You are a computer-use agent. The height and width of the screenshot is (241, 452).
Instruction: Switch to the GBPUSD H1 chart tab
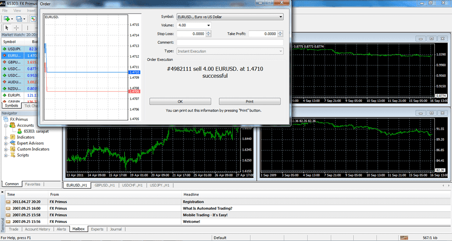[x=105, y=185]
